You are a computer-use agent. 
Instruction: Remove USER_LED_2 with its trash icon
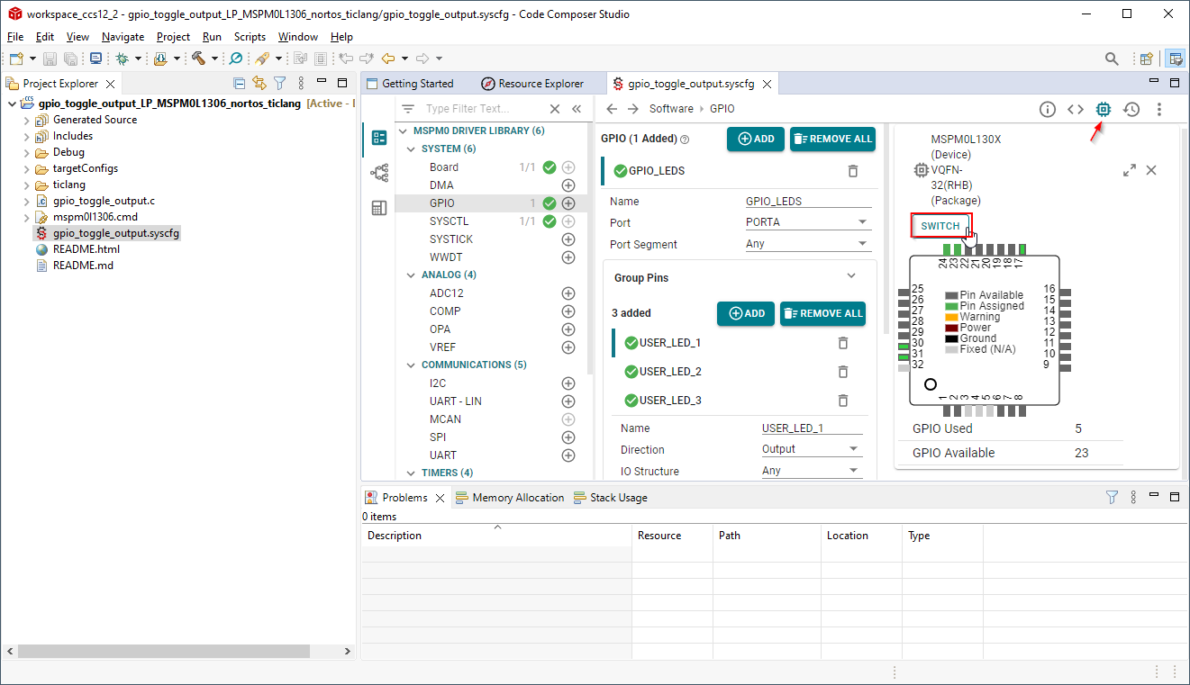(x=843, y=372)
